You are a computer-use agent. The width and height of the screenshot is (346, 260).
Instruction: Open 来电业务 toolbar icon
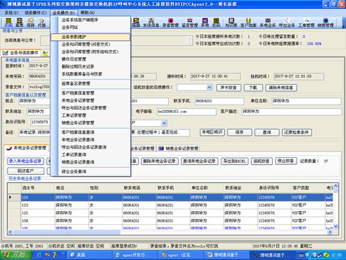click(x=267, y=23)
